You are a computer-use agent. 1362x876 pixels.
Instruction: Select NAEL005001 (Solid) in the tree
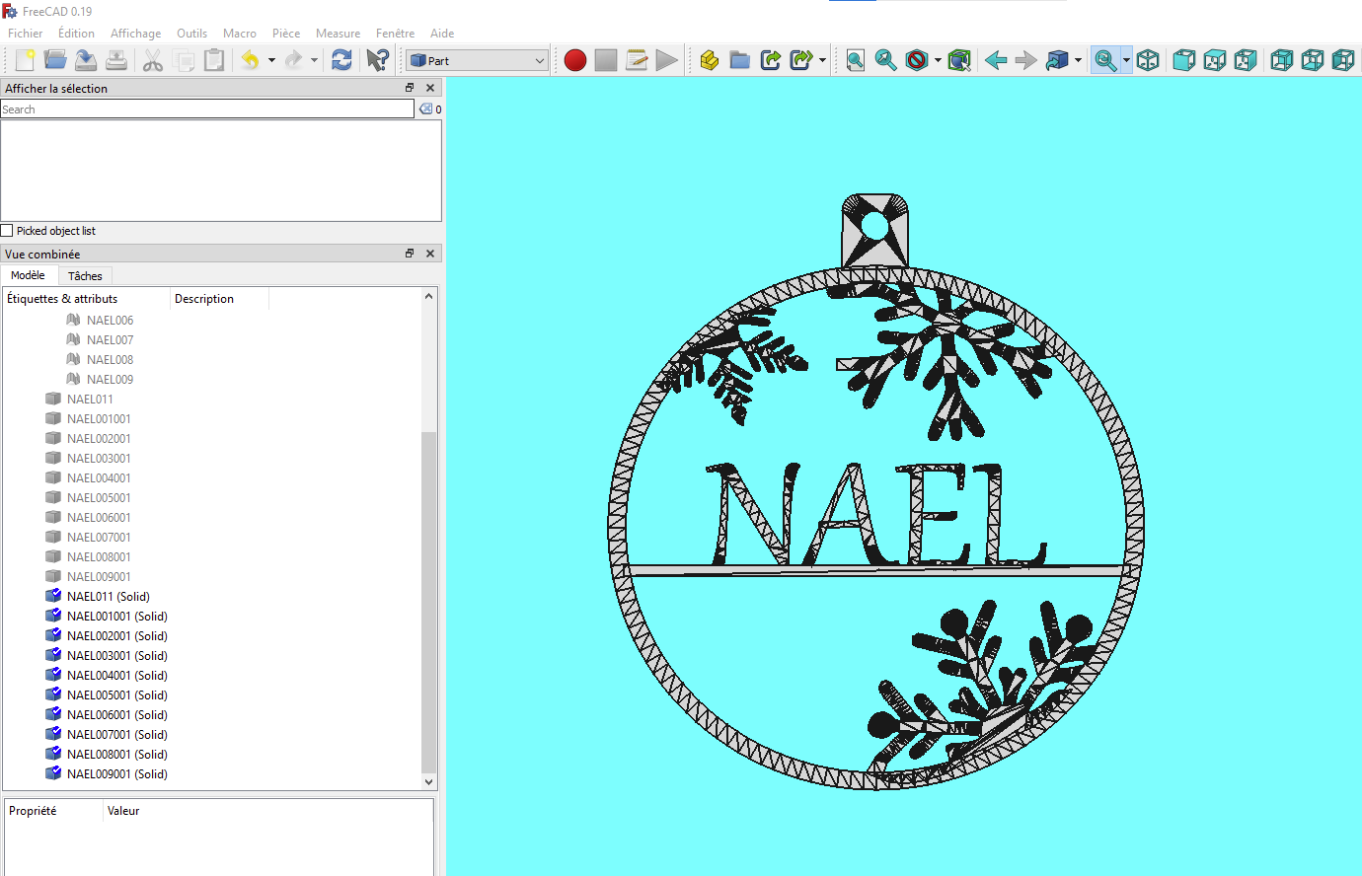pyautogui.click(x=116, y=695)
